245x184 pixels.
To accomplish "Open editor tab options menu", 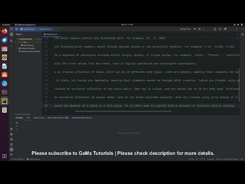I will (x=237, y=34).
